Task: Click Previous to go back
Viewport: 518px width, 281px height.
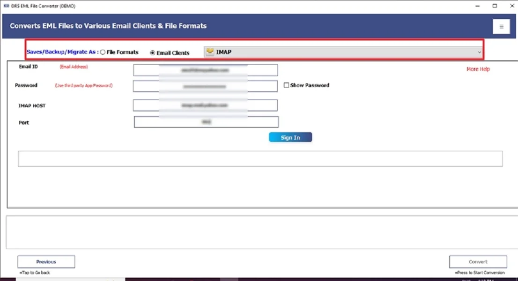Action: click(45, 261)
